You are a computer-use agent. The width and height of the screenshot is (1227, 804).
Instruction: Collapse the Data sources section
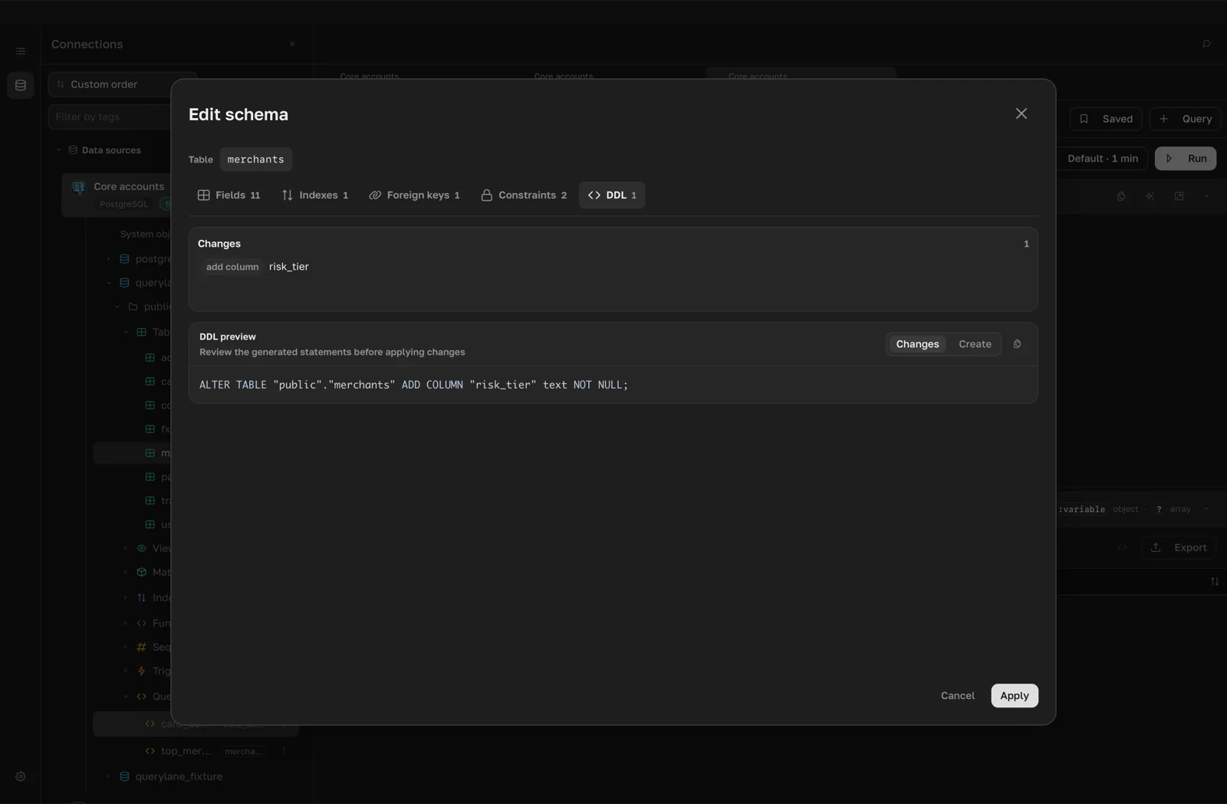pos(59,150)
